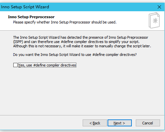Go to the next wizard page
The image size is (165, 132).
tap(120, 123)
